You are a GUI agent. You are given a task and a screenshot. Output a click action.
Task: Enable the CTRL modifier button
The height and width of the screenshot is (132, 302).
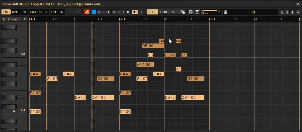[x=164, y=12]
